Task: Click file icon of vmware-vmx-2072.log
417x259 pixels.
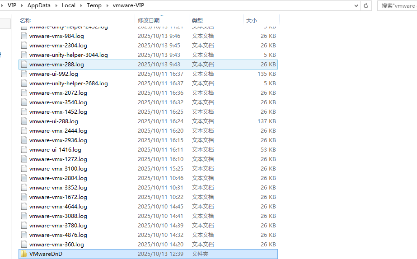Action: (x=24, y=92)
